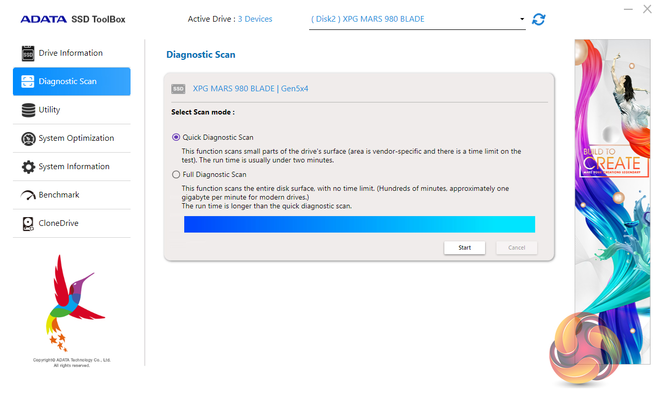Click the Active Drive label

click(x=212, y=19)
